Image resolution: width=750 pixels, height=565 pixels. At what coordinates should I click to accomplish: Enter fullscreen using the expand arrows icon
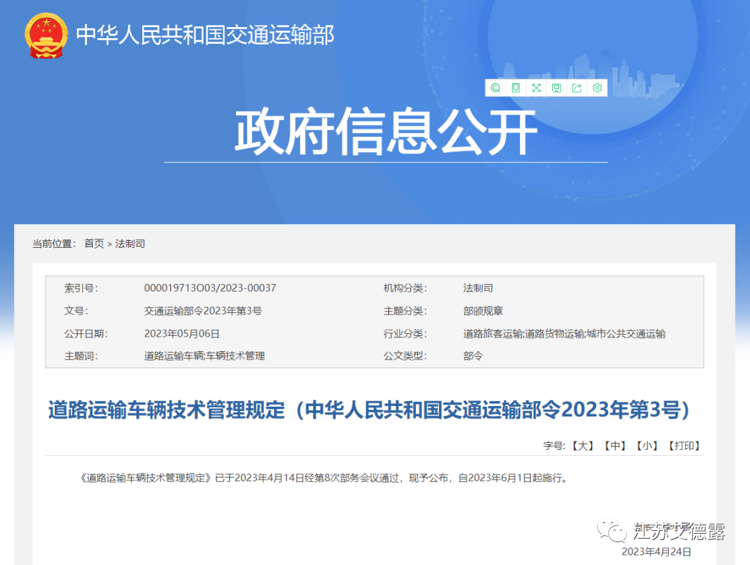536,88
